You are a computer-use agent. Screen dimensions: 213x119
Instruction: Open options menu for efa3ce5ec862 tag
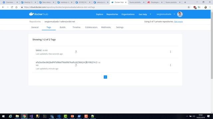click(170, 65)
